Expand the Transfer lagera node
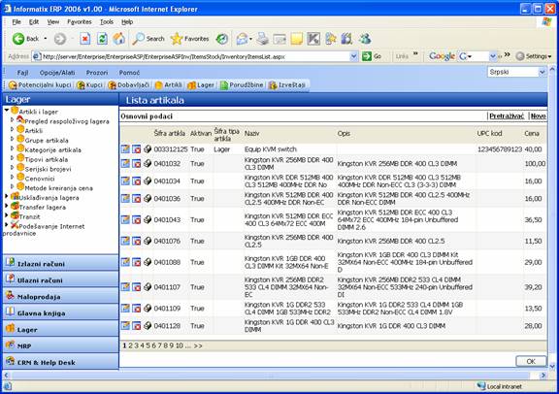Viewport: 559px width, 394px height. 7,206
